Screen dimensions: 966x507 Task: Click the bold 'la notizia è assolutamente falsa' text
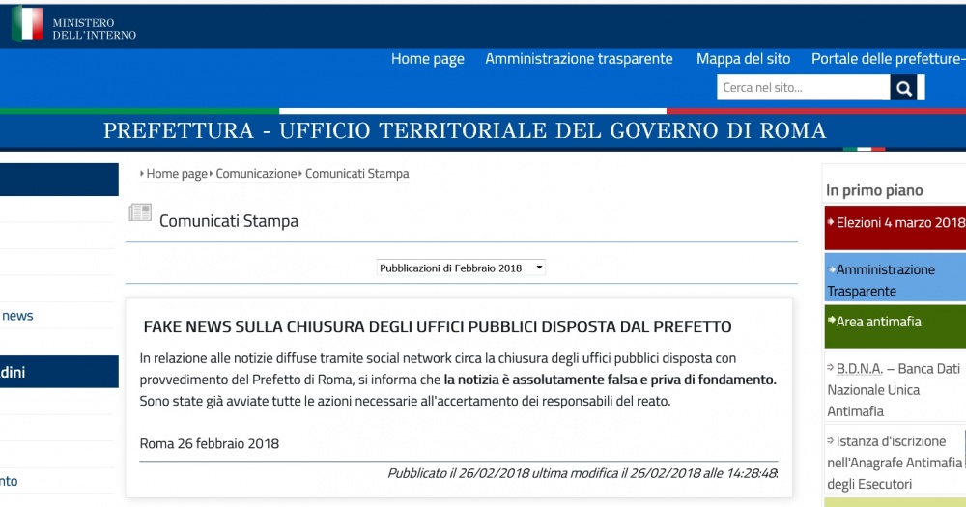coord(610,380)
